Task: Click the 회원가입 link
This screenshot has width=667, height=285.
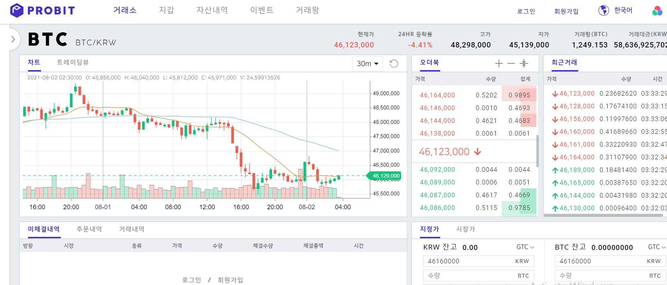Action: click(566, 11)
